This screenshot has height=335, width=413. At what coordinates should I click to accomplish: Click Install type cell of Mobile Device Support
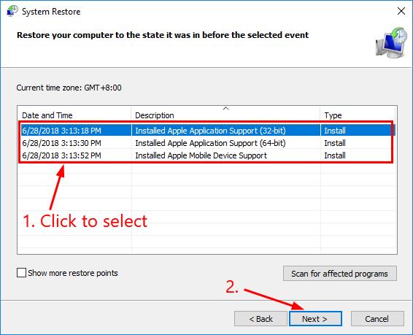click(335, 155)
